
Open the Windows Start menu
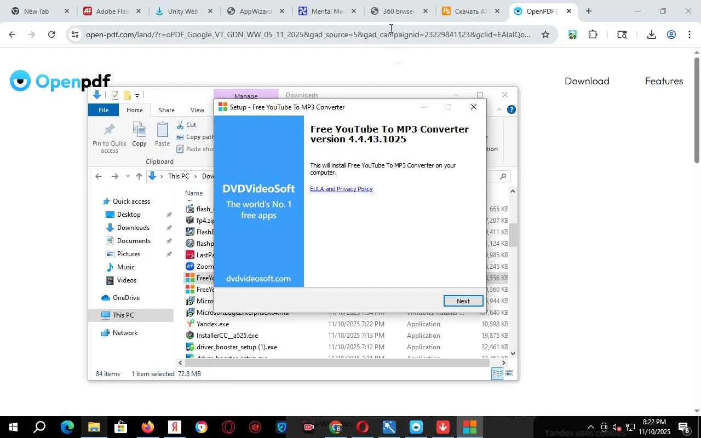(13, 427)
